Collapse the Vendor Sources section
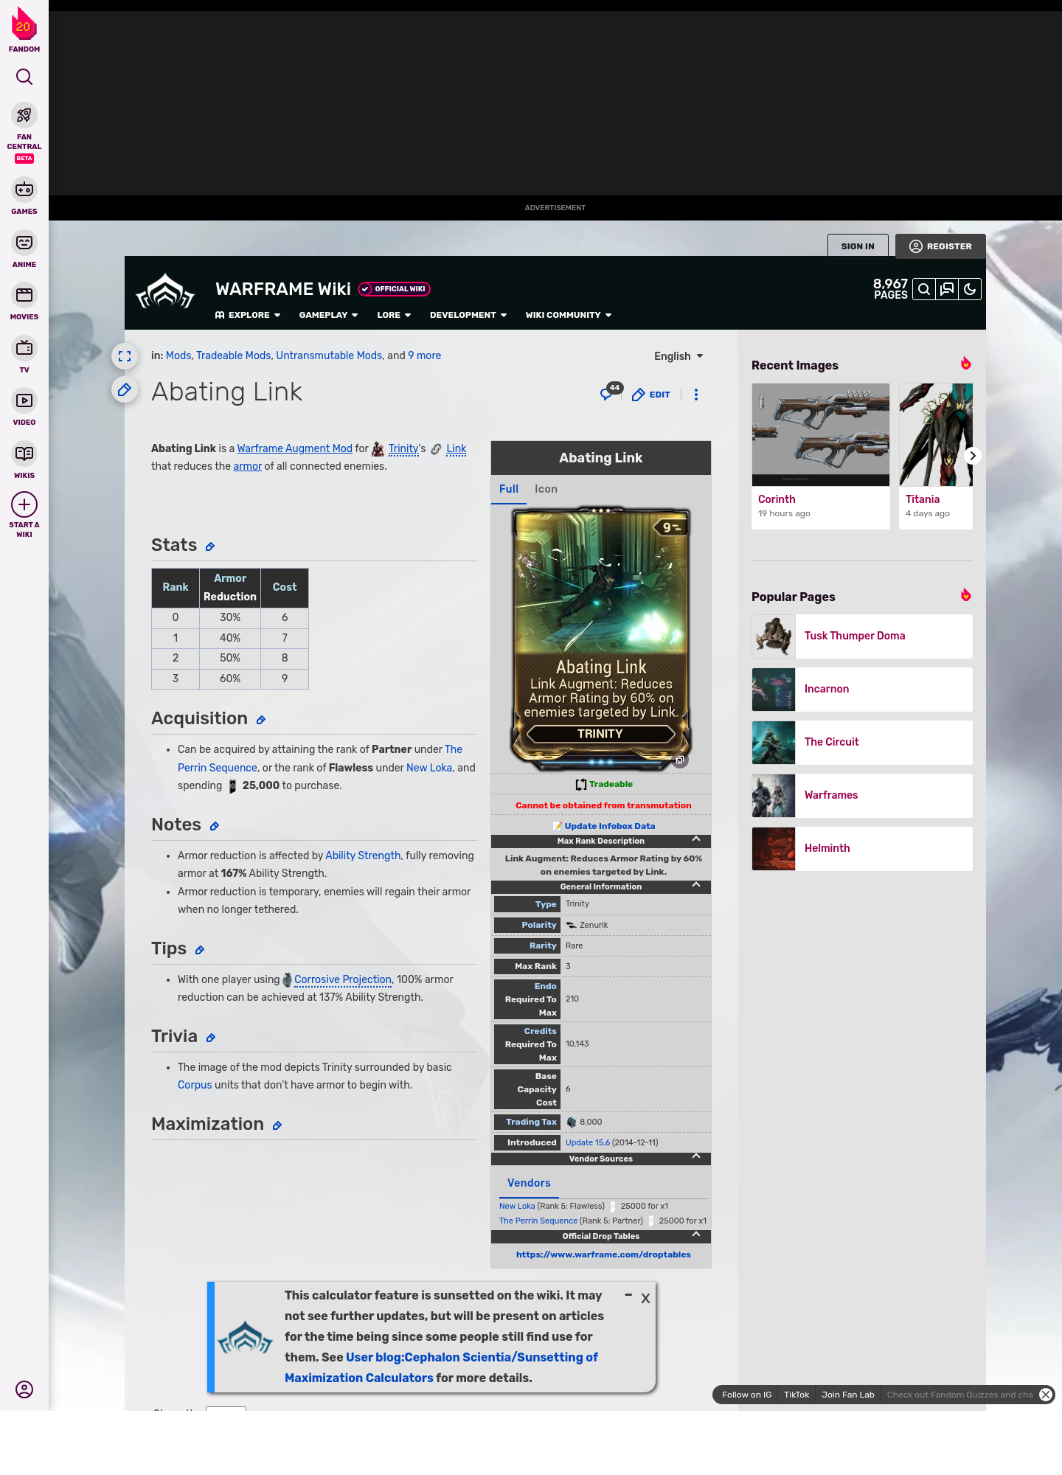 click(x=695, y=1157)
